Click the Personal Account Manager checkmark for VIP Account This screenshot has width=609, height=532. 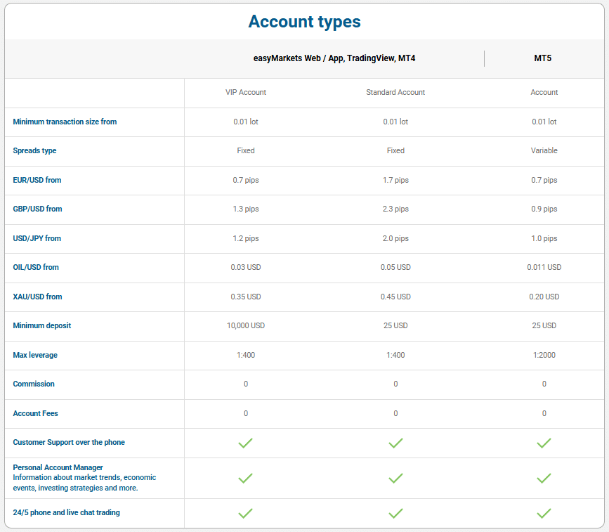click(x=245, y=478)
